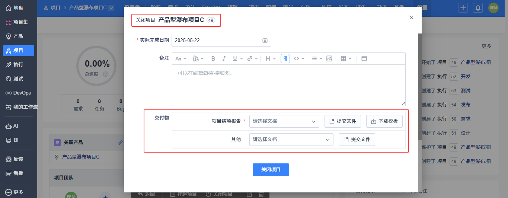Screen dimensions: 508x198
Task: Open 执行 in the left sidebar
Action: pyautogui.click(x=19, y=65)
